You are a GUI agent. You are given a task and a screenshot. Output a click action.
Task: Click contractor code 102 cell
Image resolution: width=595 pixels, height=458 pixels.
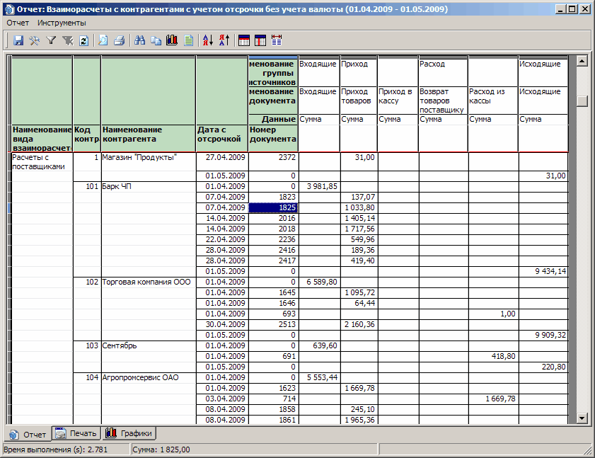click(x=87, y=282)
